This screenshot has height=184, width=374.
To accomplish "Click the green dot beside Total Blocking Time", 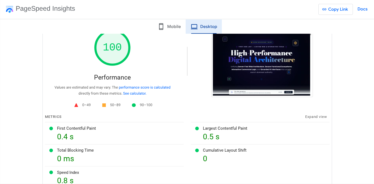I will pyautogui.click(x=51, y=150).
